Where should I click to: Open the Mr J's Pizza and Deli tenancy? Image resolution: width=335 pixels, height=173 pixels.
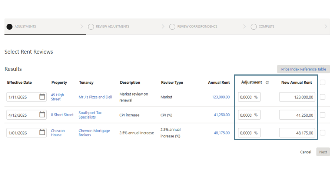coord(95,97)
